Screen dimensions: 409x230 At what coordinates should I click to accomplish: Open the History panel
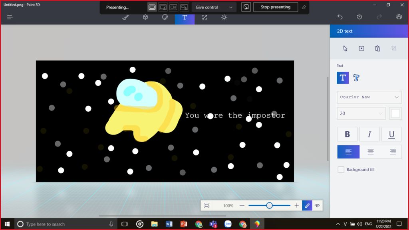click(359, 17)
